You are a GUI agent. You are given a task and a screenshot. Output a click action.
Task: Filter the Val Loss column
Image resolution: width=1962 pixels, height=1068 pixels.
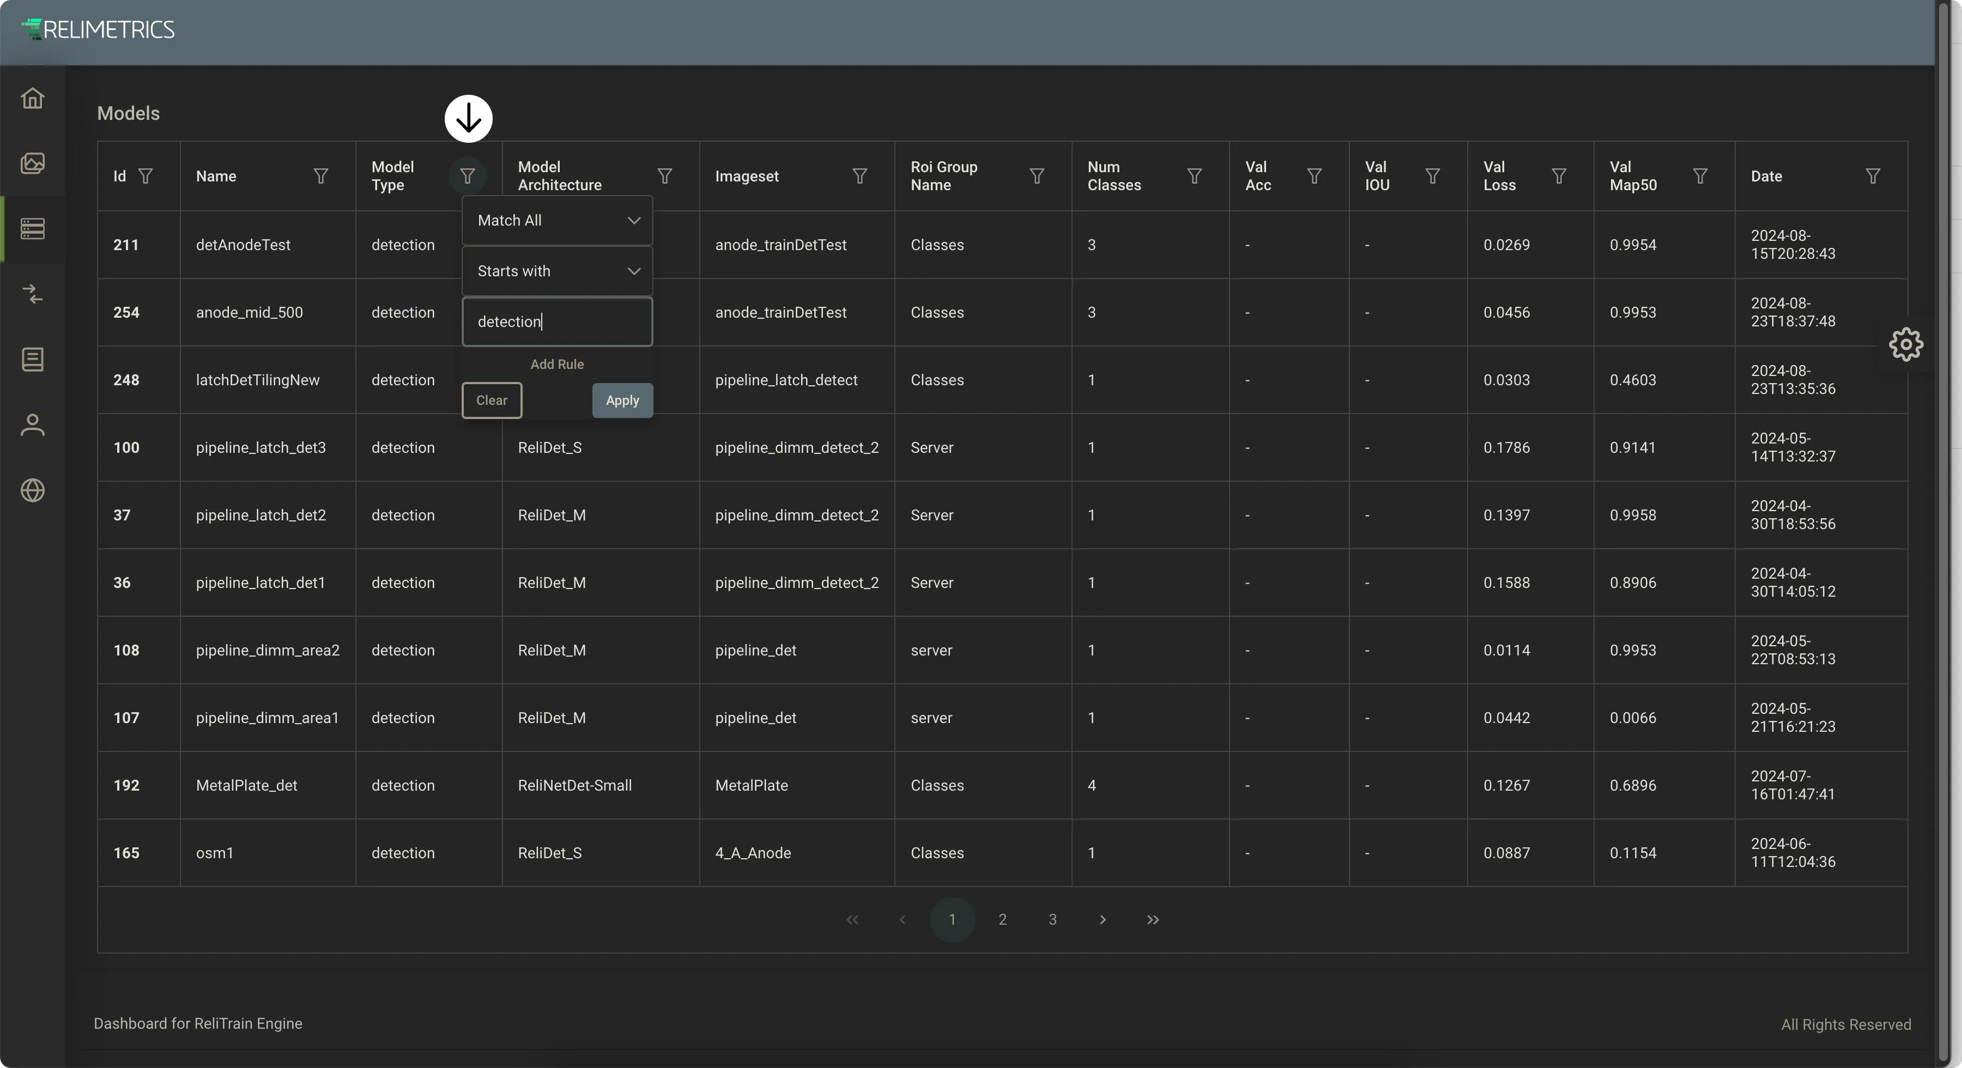pos(1559,176)
